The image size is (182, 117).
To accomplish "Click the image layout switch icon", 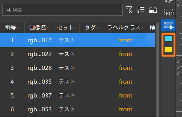I will click(x=153, y=10).
